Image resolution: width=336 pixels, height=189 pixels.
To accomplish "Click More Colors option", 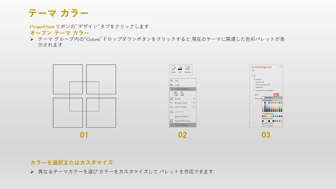I will (269, 123).
